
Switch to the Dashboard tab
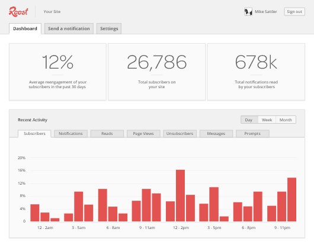coord(25,28)
